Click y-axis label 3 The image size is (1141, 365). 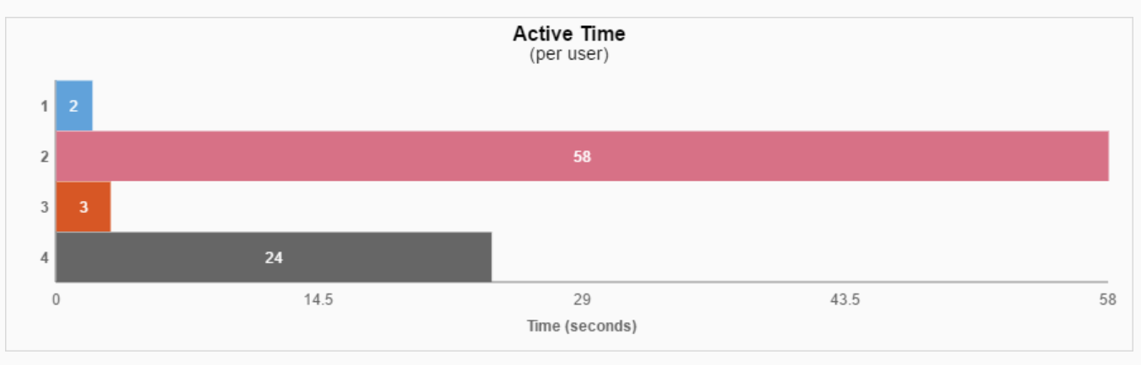click(44, 207)
